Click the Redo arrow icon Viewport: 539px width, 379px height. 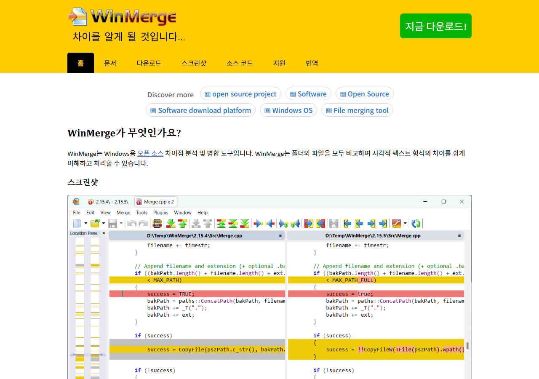(x=143, y=223)
